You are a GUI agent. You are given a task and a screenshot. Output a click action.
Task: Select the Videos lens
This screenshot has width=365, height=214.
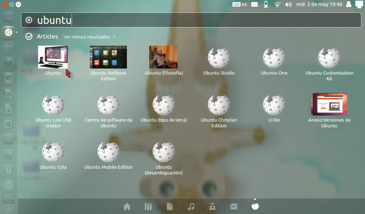tap(233, 206)
